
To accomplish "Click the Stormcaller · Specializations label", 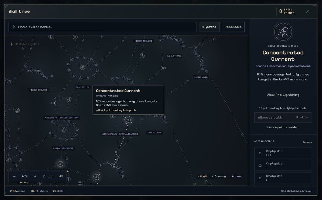I will (x=120, y=134).
